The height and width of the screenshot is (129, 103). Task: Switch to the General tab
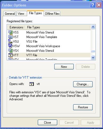point(10,14)
